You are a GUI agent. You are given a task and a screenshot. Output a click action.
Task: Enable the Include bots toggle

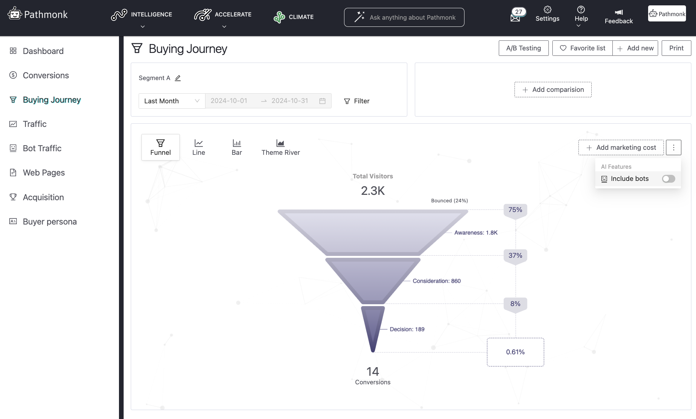tap(668, 179)
